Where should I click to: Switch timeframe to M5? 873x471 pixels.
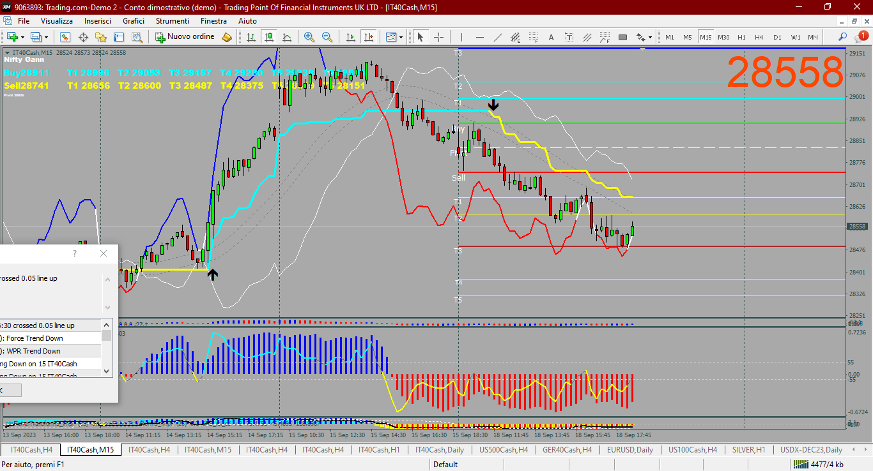688,37
